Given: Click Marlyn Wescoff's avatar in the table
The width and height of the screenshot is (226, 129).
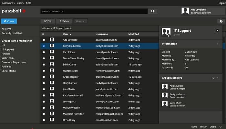Looking at the screenshot, I should tap(52, 107).
